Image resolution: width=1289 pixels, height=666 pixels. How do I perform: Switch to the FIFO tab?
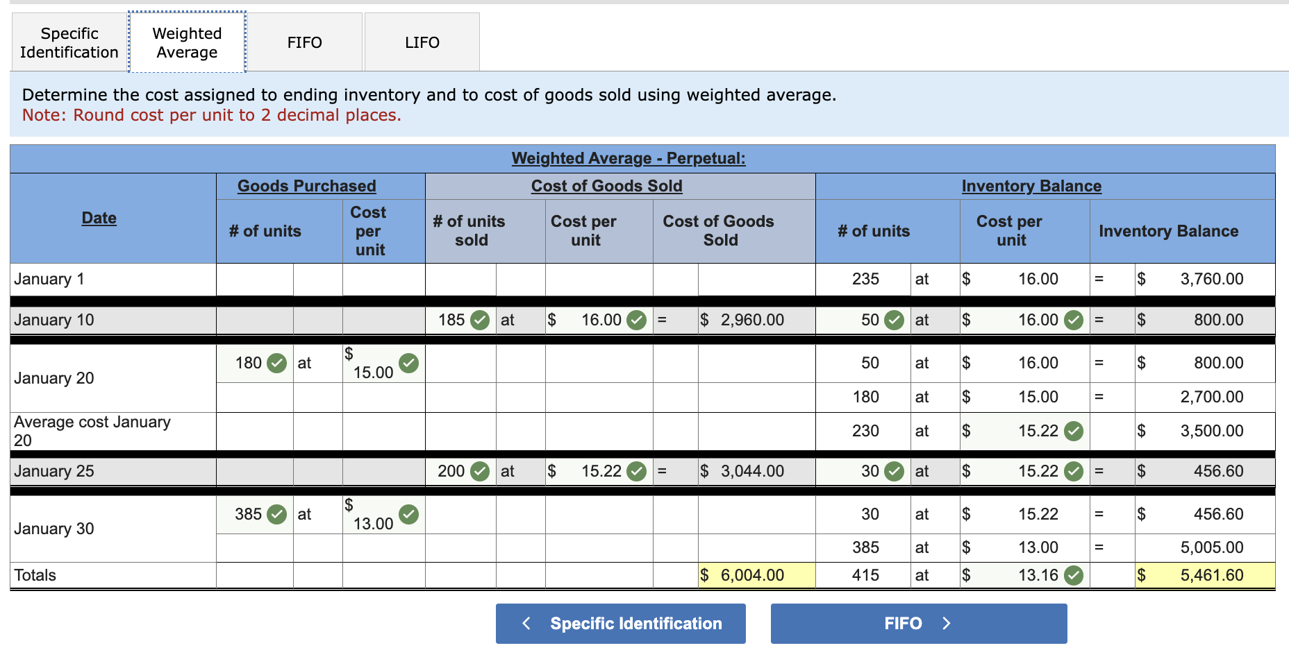click(304, 42)
